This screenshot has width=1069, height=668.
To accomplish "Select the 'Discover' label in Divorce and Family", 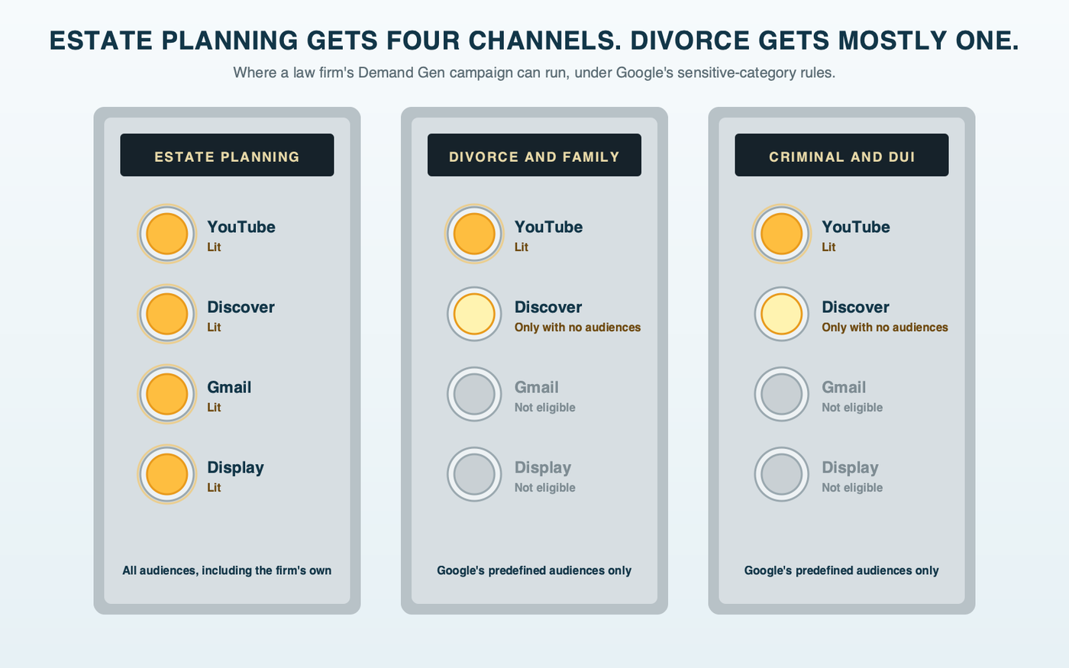I will (548, 307).
